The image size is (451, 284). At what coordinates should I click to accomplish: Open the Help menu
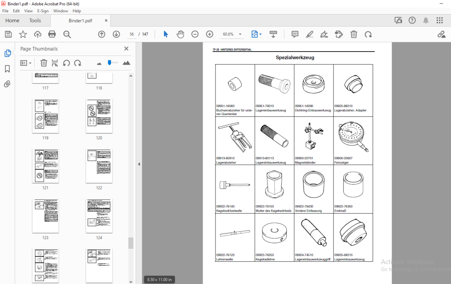click(x=77, y=11)
